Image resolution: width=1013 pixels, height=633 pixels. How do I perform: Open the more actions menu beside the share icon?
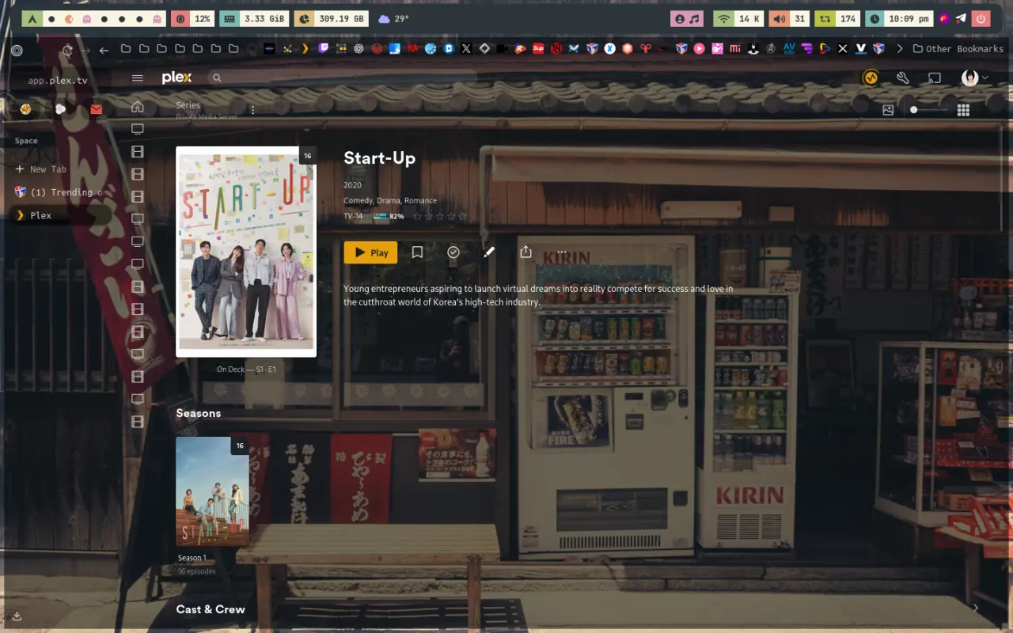tap(562, 252)
